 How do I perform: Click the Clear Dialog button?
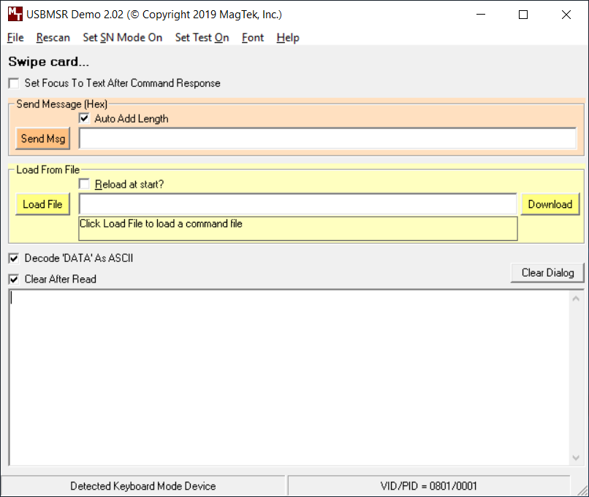(x=547, y=273)
